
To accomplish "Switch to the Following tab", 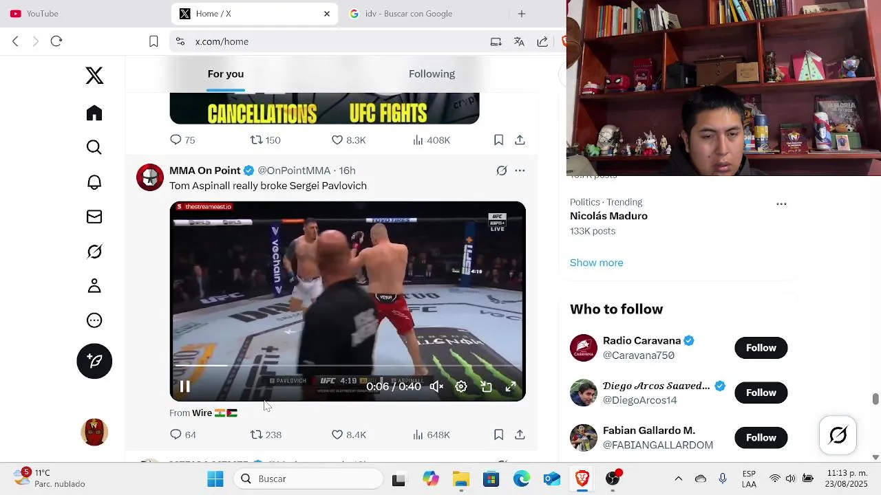I will pyautogui.click(x=432, y=74).
